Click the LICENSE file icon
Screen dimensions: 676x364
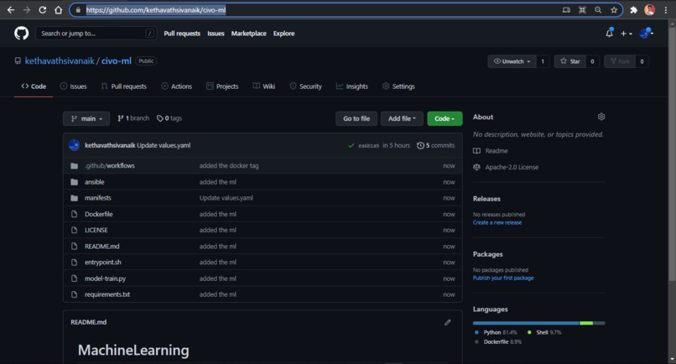74,230
